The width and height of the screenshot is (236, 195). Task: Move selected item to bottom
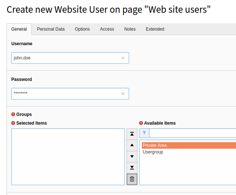point(132,168)
